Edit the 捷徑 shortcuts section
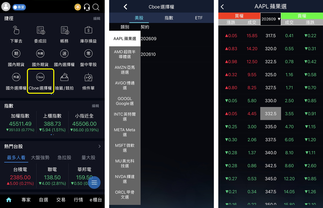This screenshot has height=208, width=323. tap(97, 19)
